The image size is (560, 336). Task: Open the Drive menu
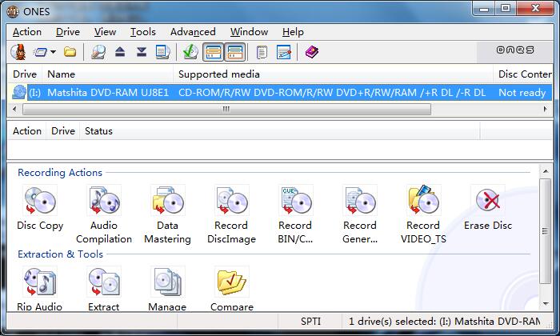[68, 32]
